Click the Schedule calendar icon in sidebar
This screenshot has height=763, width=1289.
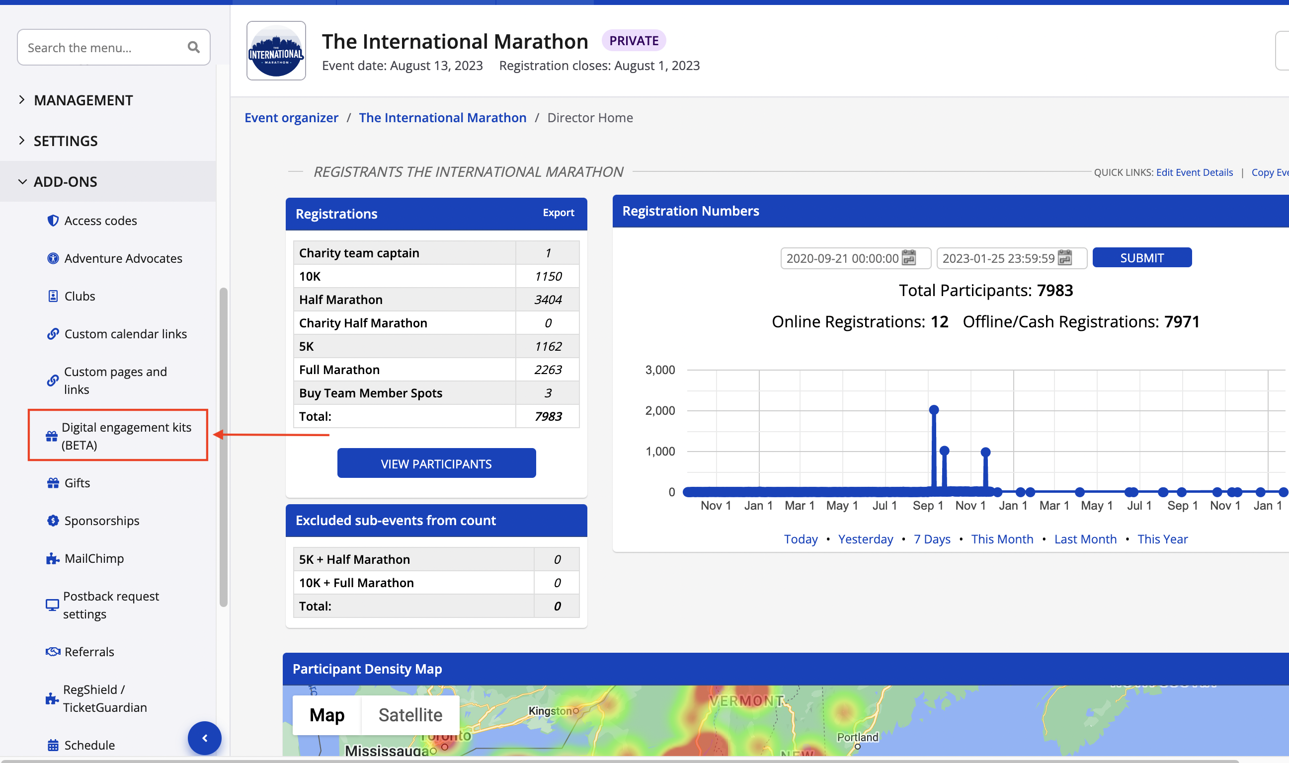pyautogui.click(x=53, y=745)
